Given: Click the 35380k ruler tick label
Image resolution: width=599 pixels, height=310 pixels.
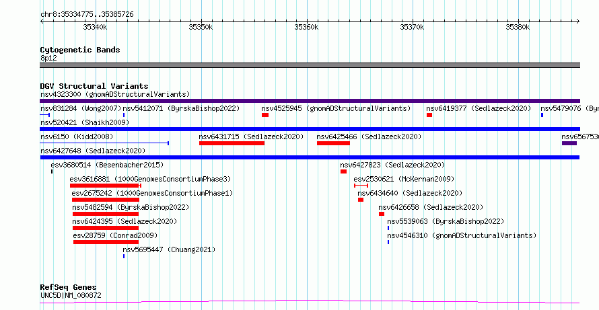Looking at the screenshot, I should (518, 27).
